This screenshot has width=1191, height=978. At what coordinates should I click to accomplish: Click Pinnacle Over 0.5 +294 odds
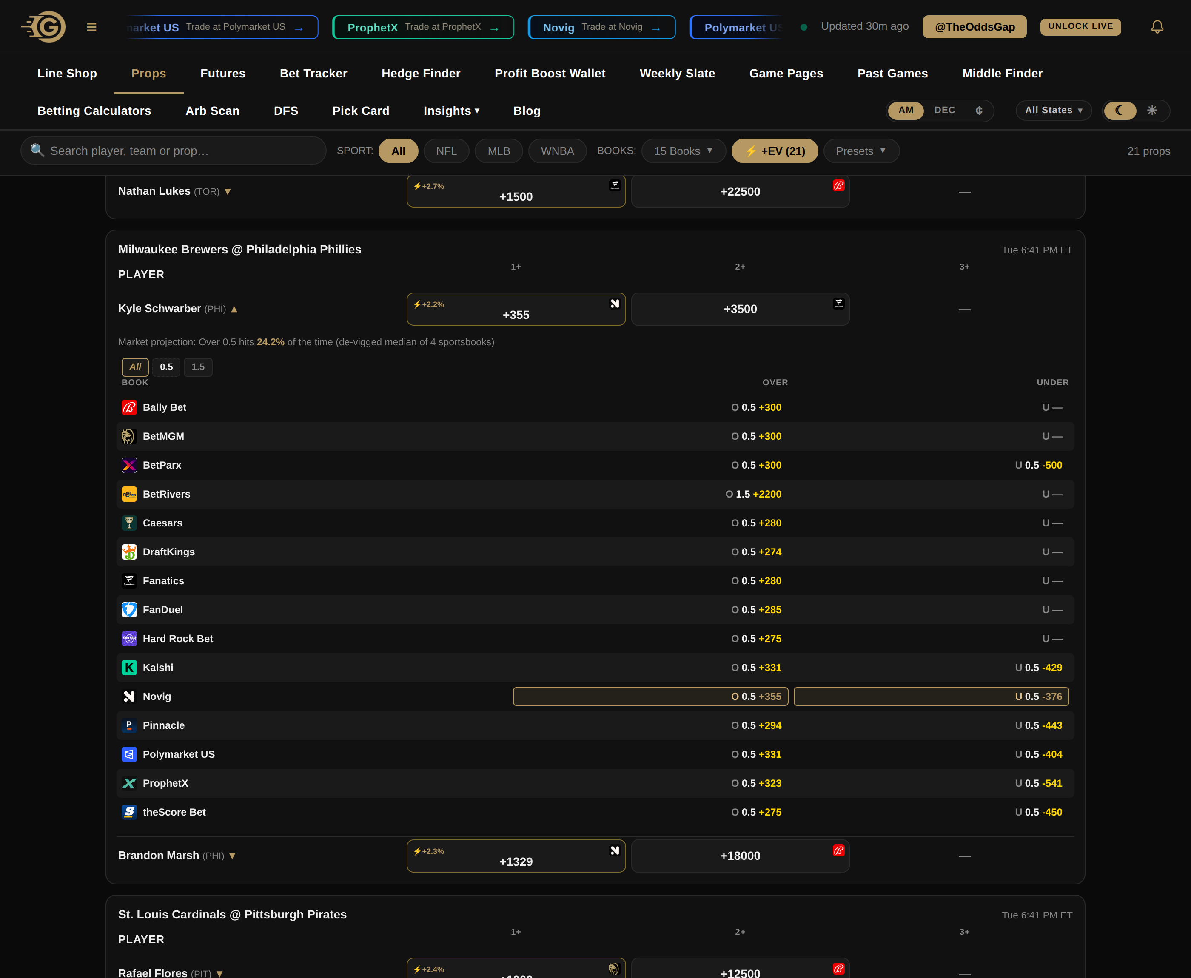tap(756, 725)
